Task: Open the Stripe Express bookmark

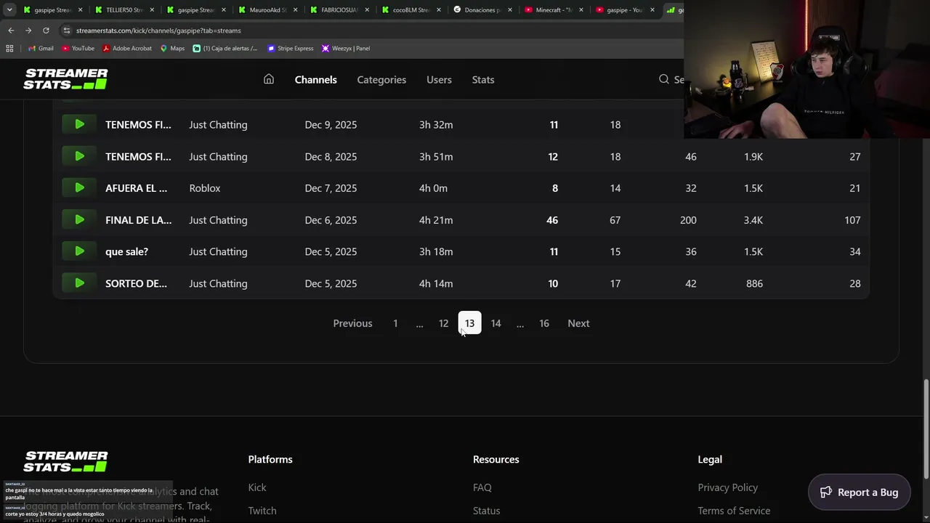Action: coord(291,48)
